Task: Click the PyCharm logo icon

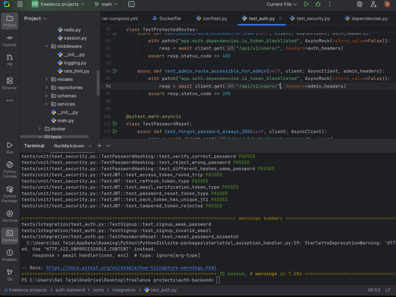Action: click(x=7, y=4)
